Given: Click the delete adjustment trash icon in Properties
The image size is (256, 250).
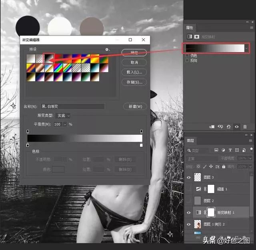Looking at the screenshot, I should [245, 127].
